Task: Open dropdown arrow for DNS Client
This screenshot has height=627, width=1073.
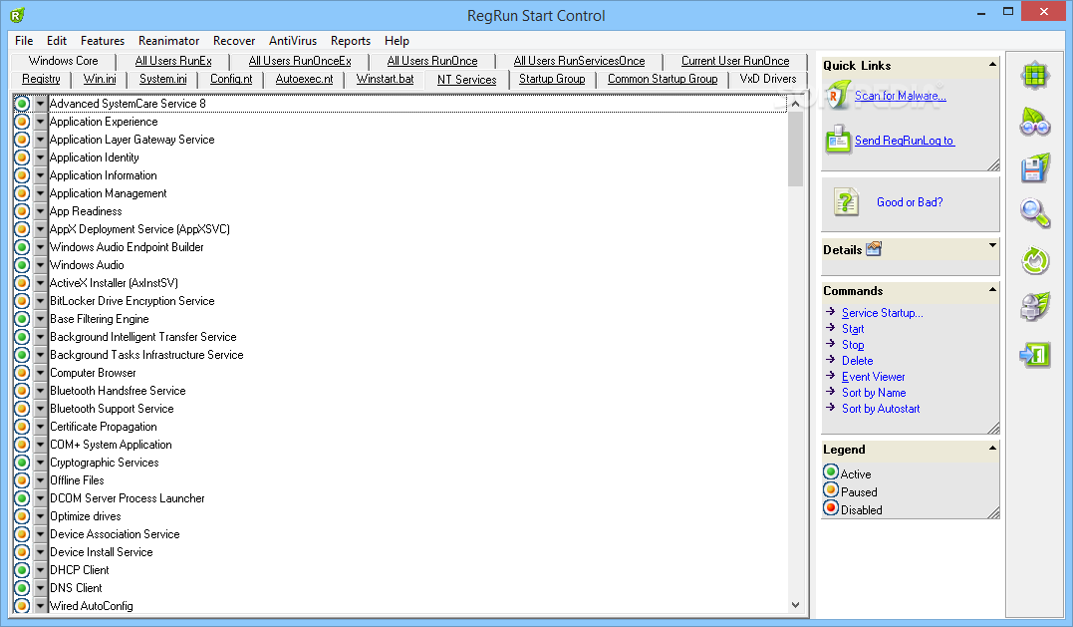Action: point(41,588)
